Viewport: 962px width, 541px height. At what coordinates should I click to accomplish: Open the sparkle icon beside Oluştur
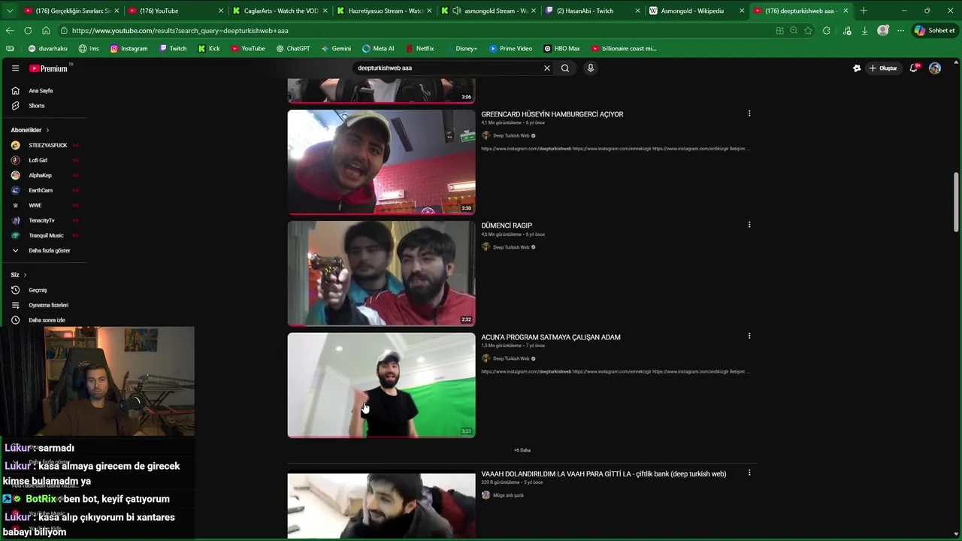pos(857,68)
